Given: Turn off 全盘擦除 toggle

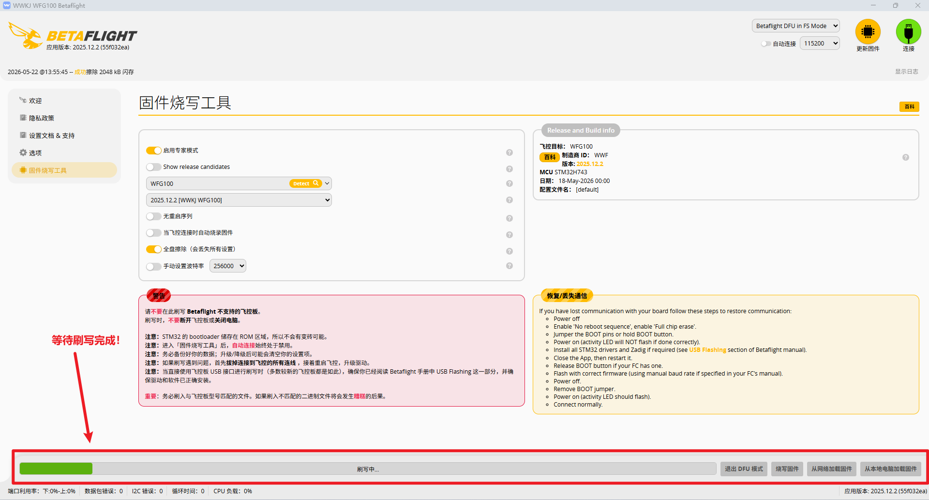Looking at the screenshot, I should click(x=154, y=249).
